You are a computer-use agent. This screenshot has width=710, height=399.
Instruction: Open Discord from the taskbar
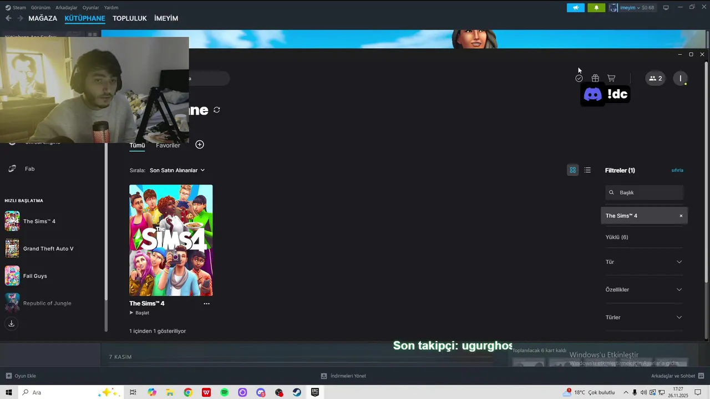point(261,392)
